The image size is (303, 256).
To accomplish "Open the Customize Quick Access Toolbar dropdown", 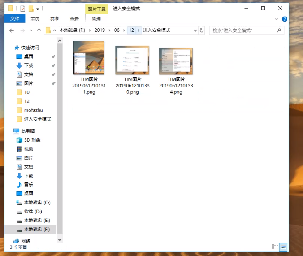I will click(38, 9).
